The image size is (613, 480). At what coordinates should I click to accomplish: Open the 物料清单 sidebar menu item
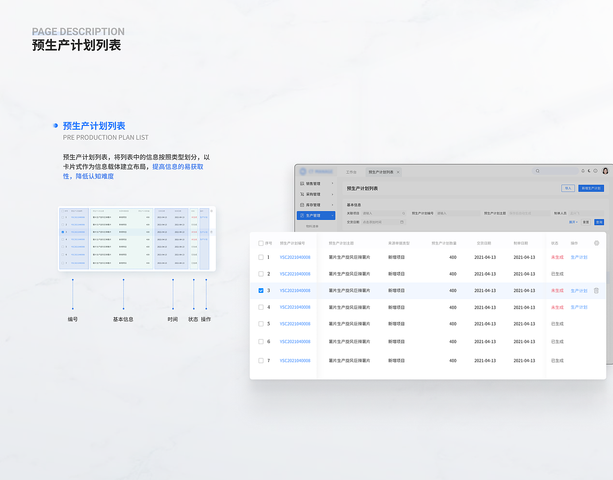pyautogui.click(x=312, y=225)
